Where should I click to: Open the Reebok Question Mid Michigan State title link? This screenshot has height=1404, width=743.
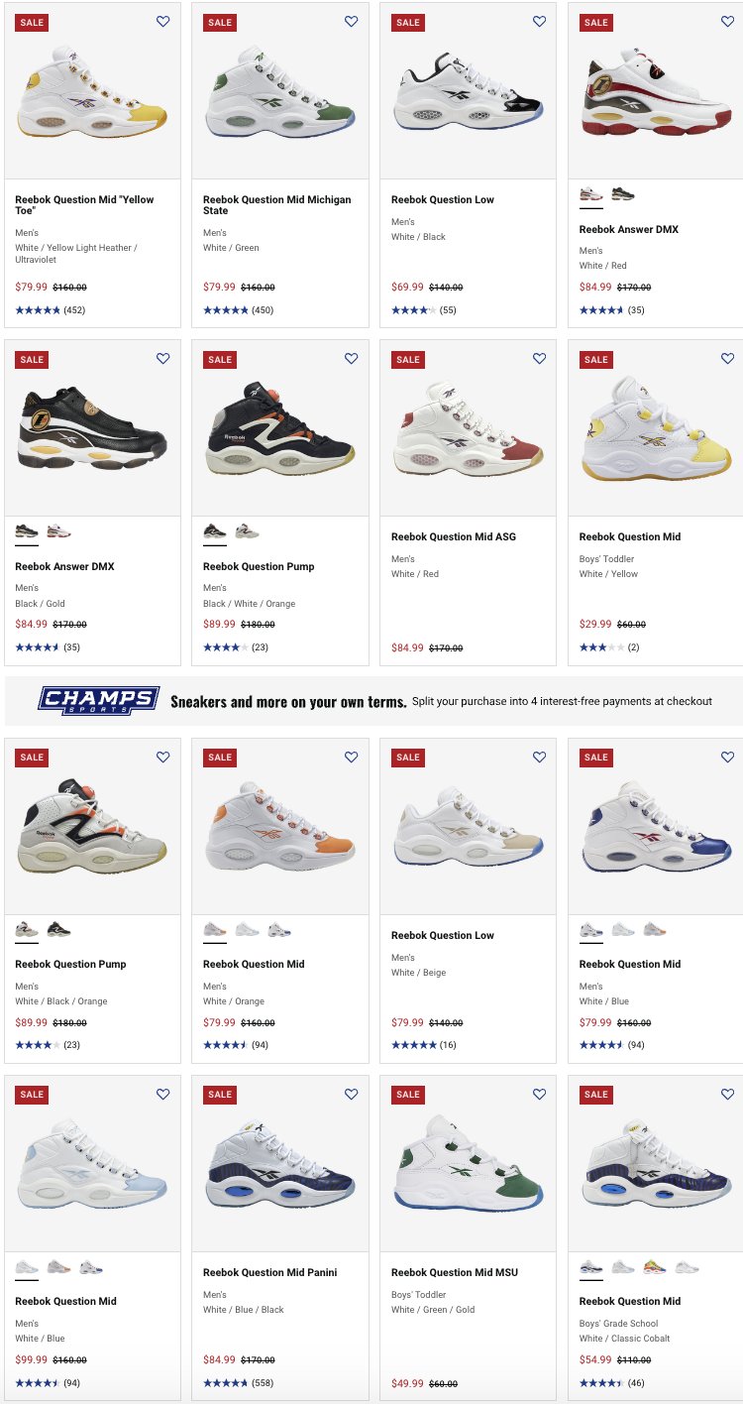coord(277,205)
